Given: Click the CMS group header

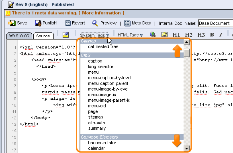Looking at the screenshot, I should click(132, 55).
